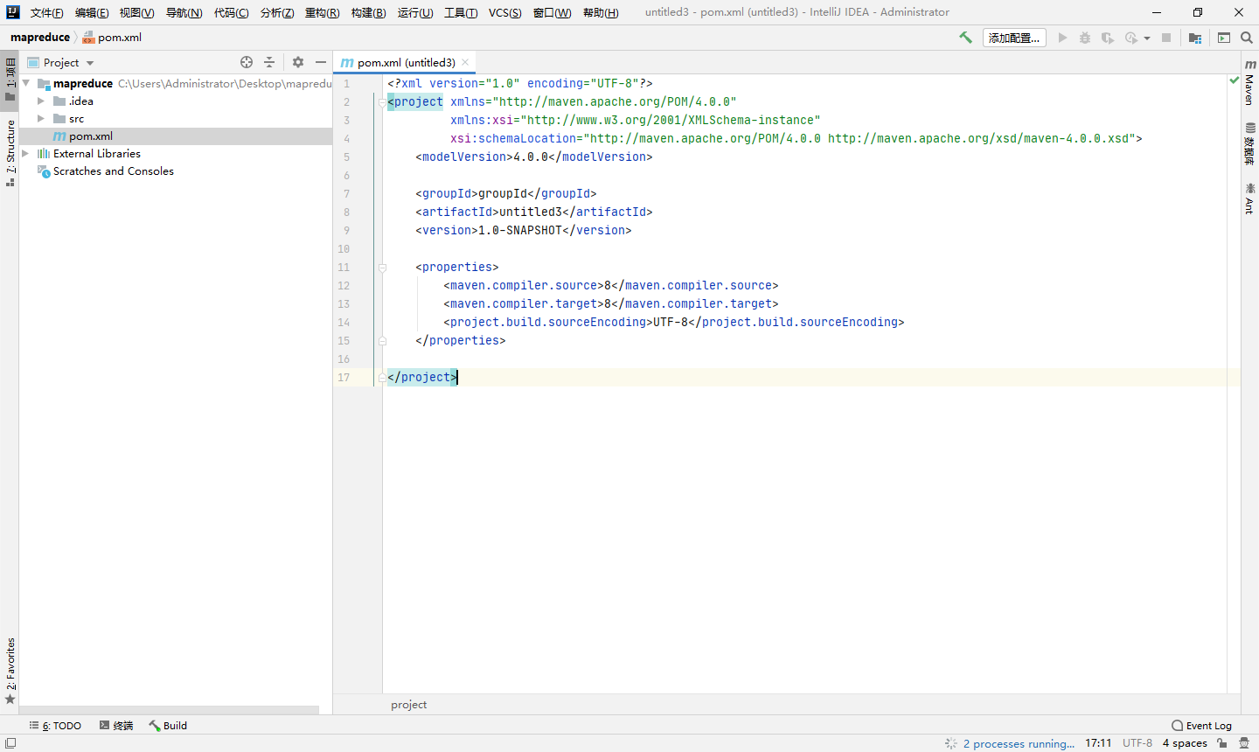Select the pom.xml editor tab
The image size is (1259, 752).
coord(406,63)
